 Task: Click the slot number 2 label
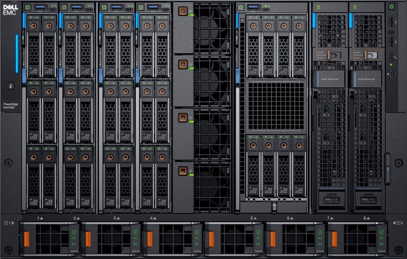76,218
